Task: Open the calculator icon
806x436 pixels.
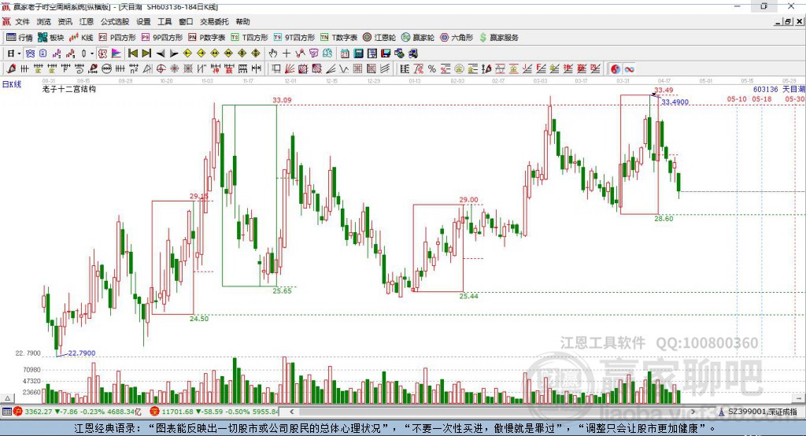Action: pyautogui.click(x=358, y=54)
